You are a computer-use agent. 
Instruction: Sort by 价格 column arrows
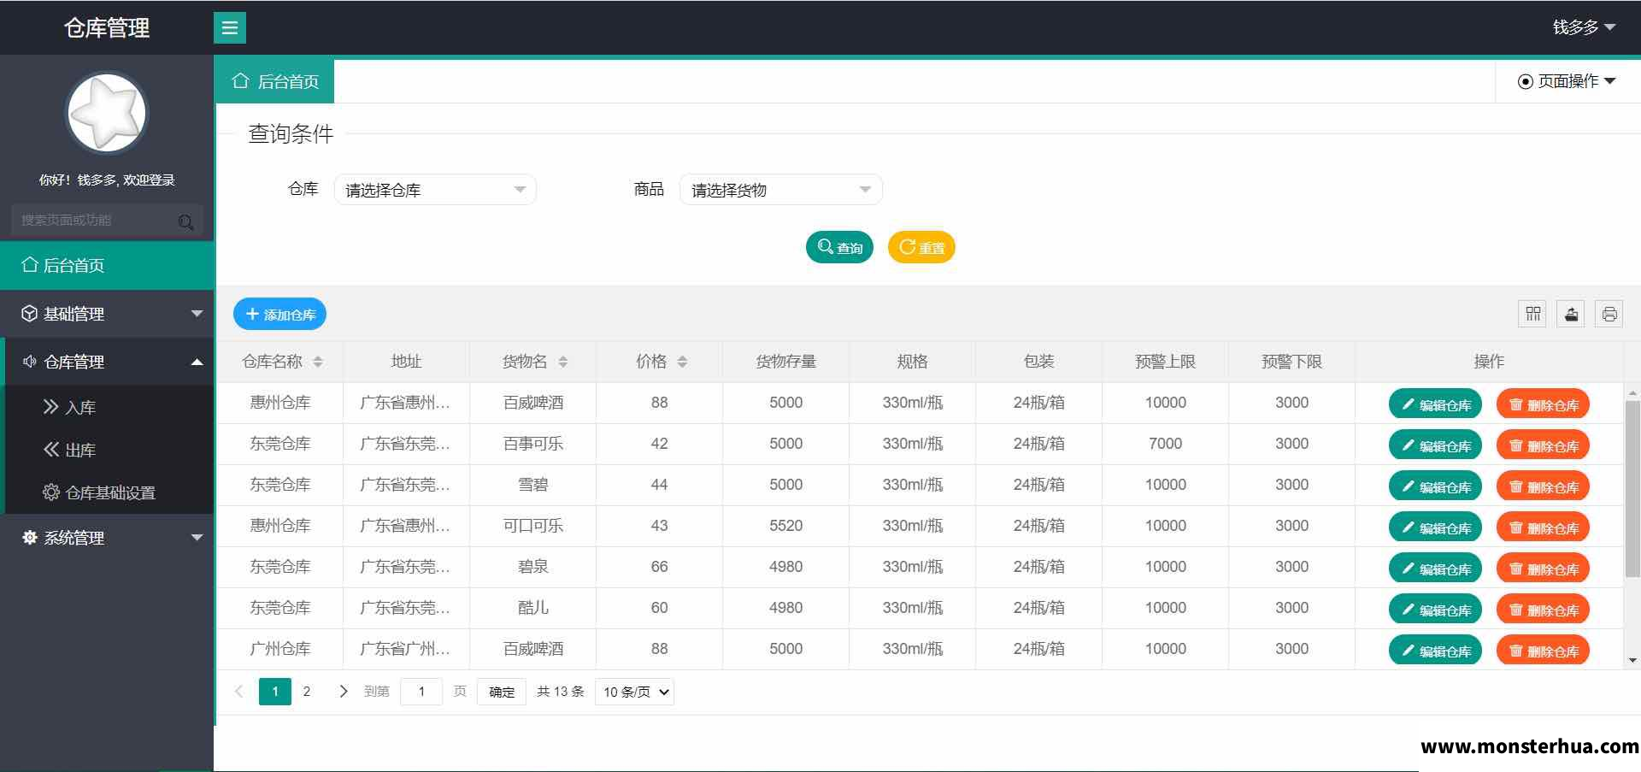click(x=682, y=362)
